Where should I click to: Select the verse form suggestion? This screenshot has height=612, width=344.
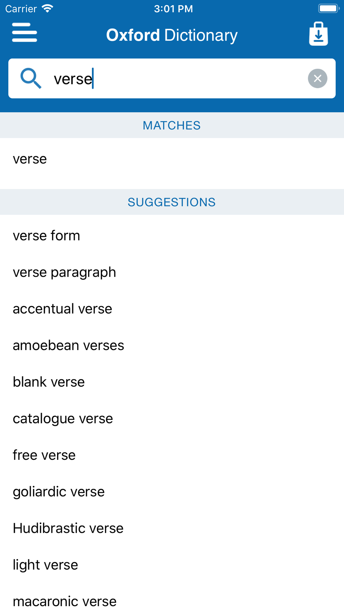(x=172, y=236)
